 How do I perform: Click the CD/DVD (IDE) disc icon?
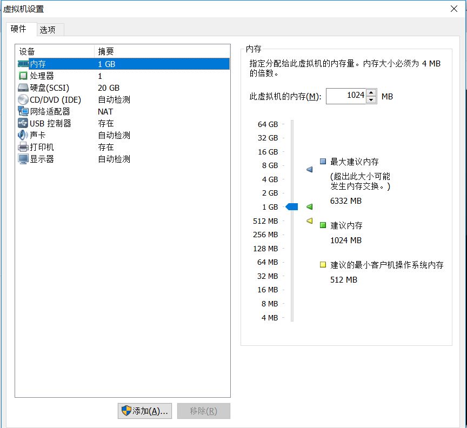pos(23,99)
